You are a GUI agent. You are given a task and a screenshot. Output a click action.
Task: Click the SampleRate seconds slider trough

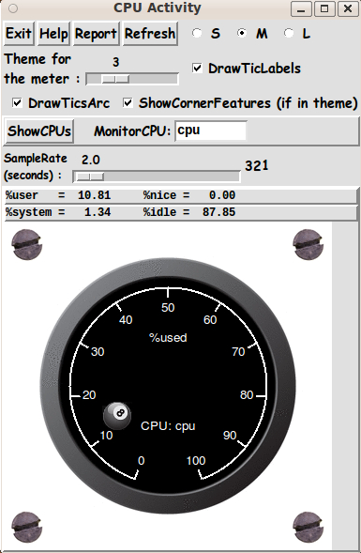click(x=157, y=177)
